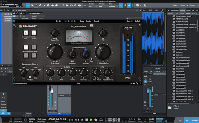Click the Q quantize icon in toolbar

tap(75, 5)
